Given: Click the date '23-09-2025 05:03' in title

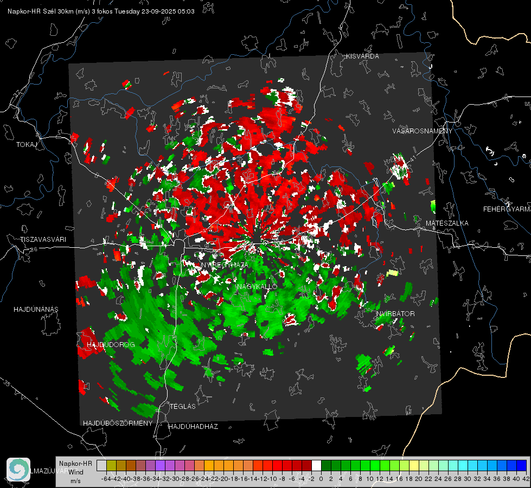Looking at the screenshot, I should click(168, 11).
